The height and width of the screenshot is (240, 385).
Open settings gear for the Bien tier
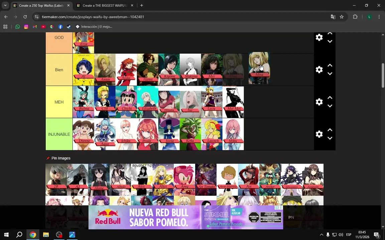coord(319,70)
